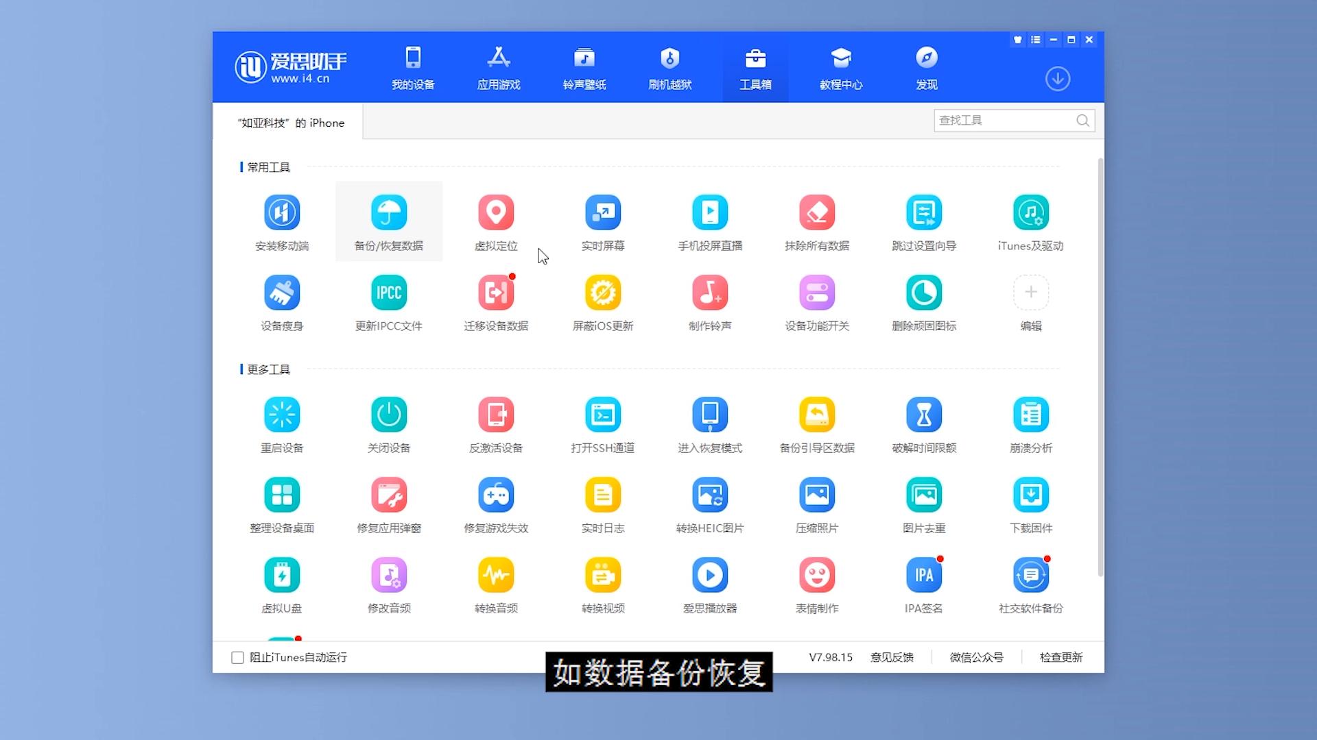1317x740 pixels.
Task: Launch the 爱思播放器 player
Action: click(x=710, y=584)
